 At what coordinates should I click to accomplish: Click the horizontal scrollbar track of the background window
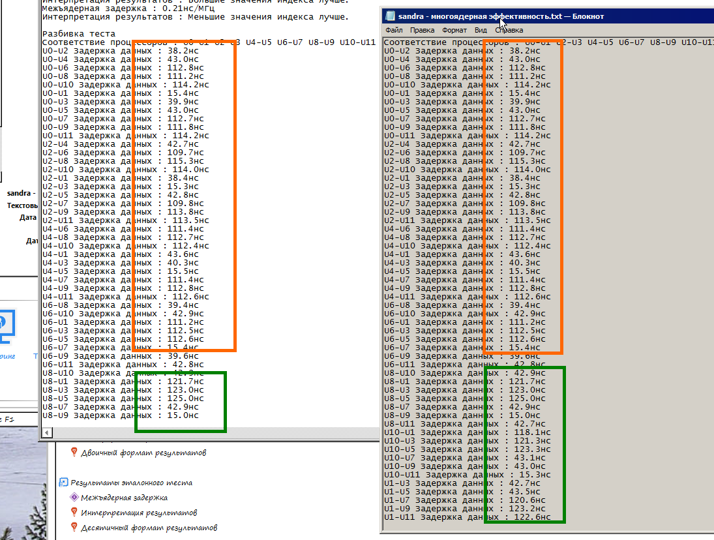point(216,432)
